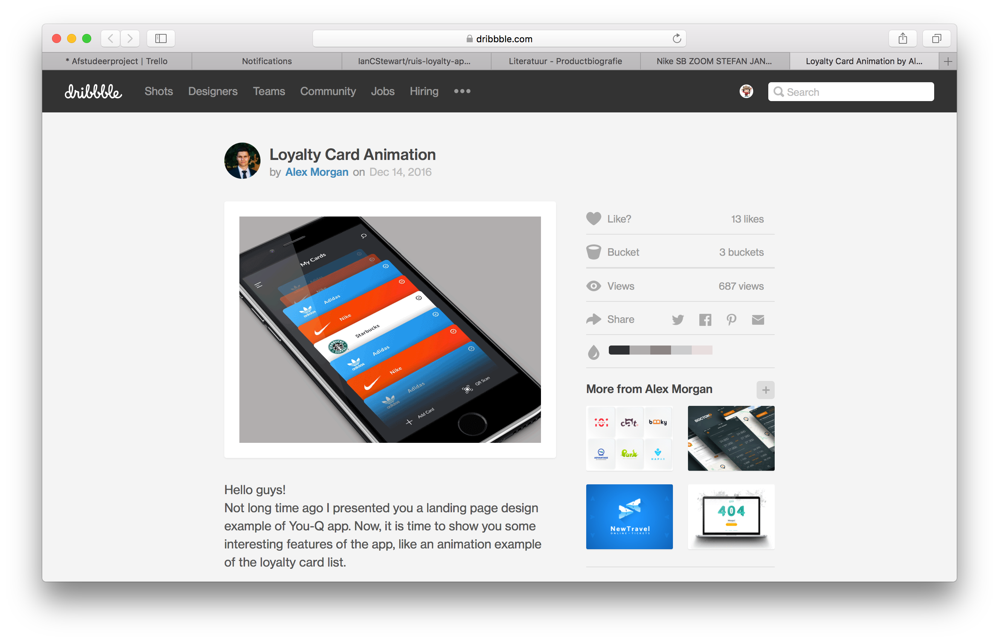999x642 pixels.
Task: Click the Share arrow icon
Action: (x=593, y=319)
